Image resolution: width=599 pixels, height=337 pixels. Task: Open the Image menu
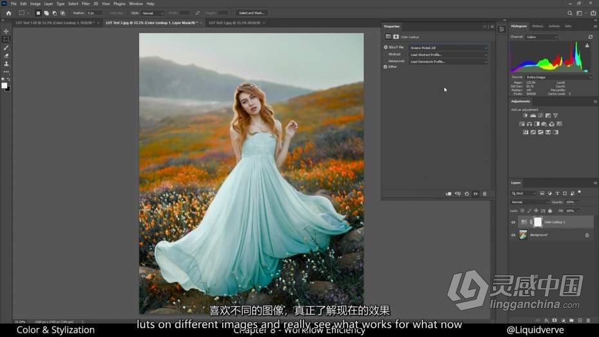click(x=35, y=3)
